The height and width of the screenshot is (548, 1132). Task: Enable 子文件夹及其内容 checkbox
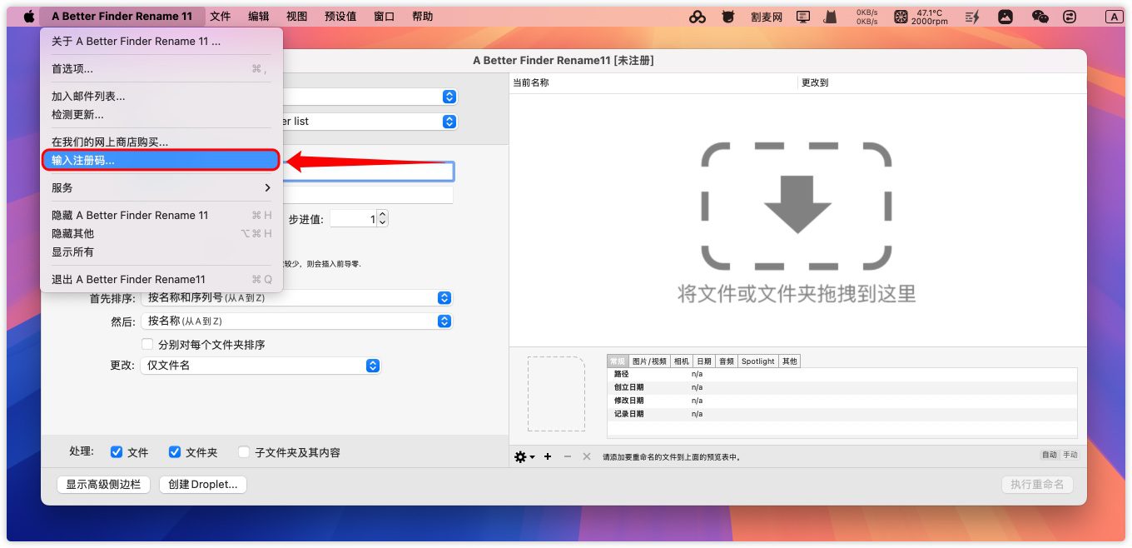pos(244,452)
